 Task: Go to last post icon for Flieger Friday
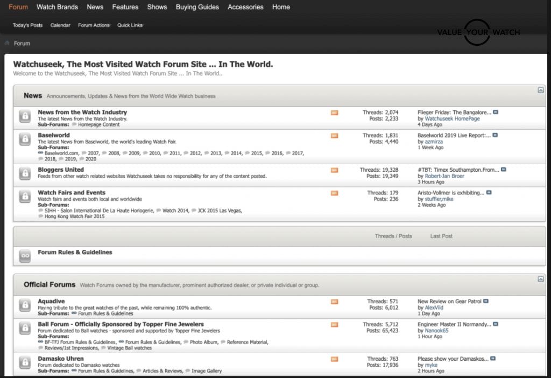coord(496,113)
